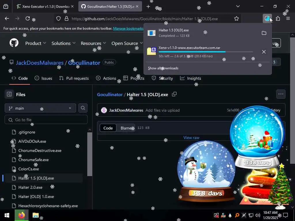Select the Code repository tab

[20, 78]
